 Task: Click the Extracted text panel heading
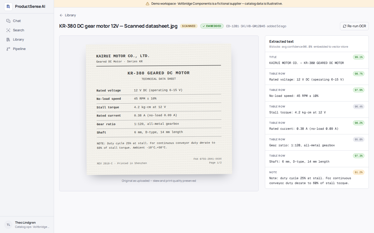click(x=281, y=41)
